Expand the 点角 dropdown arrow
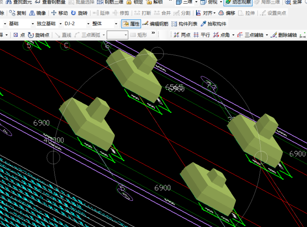The width and height of the screenshot is (307, 227). [x=233, y=35]
